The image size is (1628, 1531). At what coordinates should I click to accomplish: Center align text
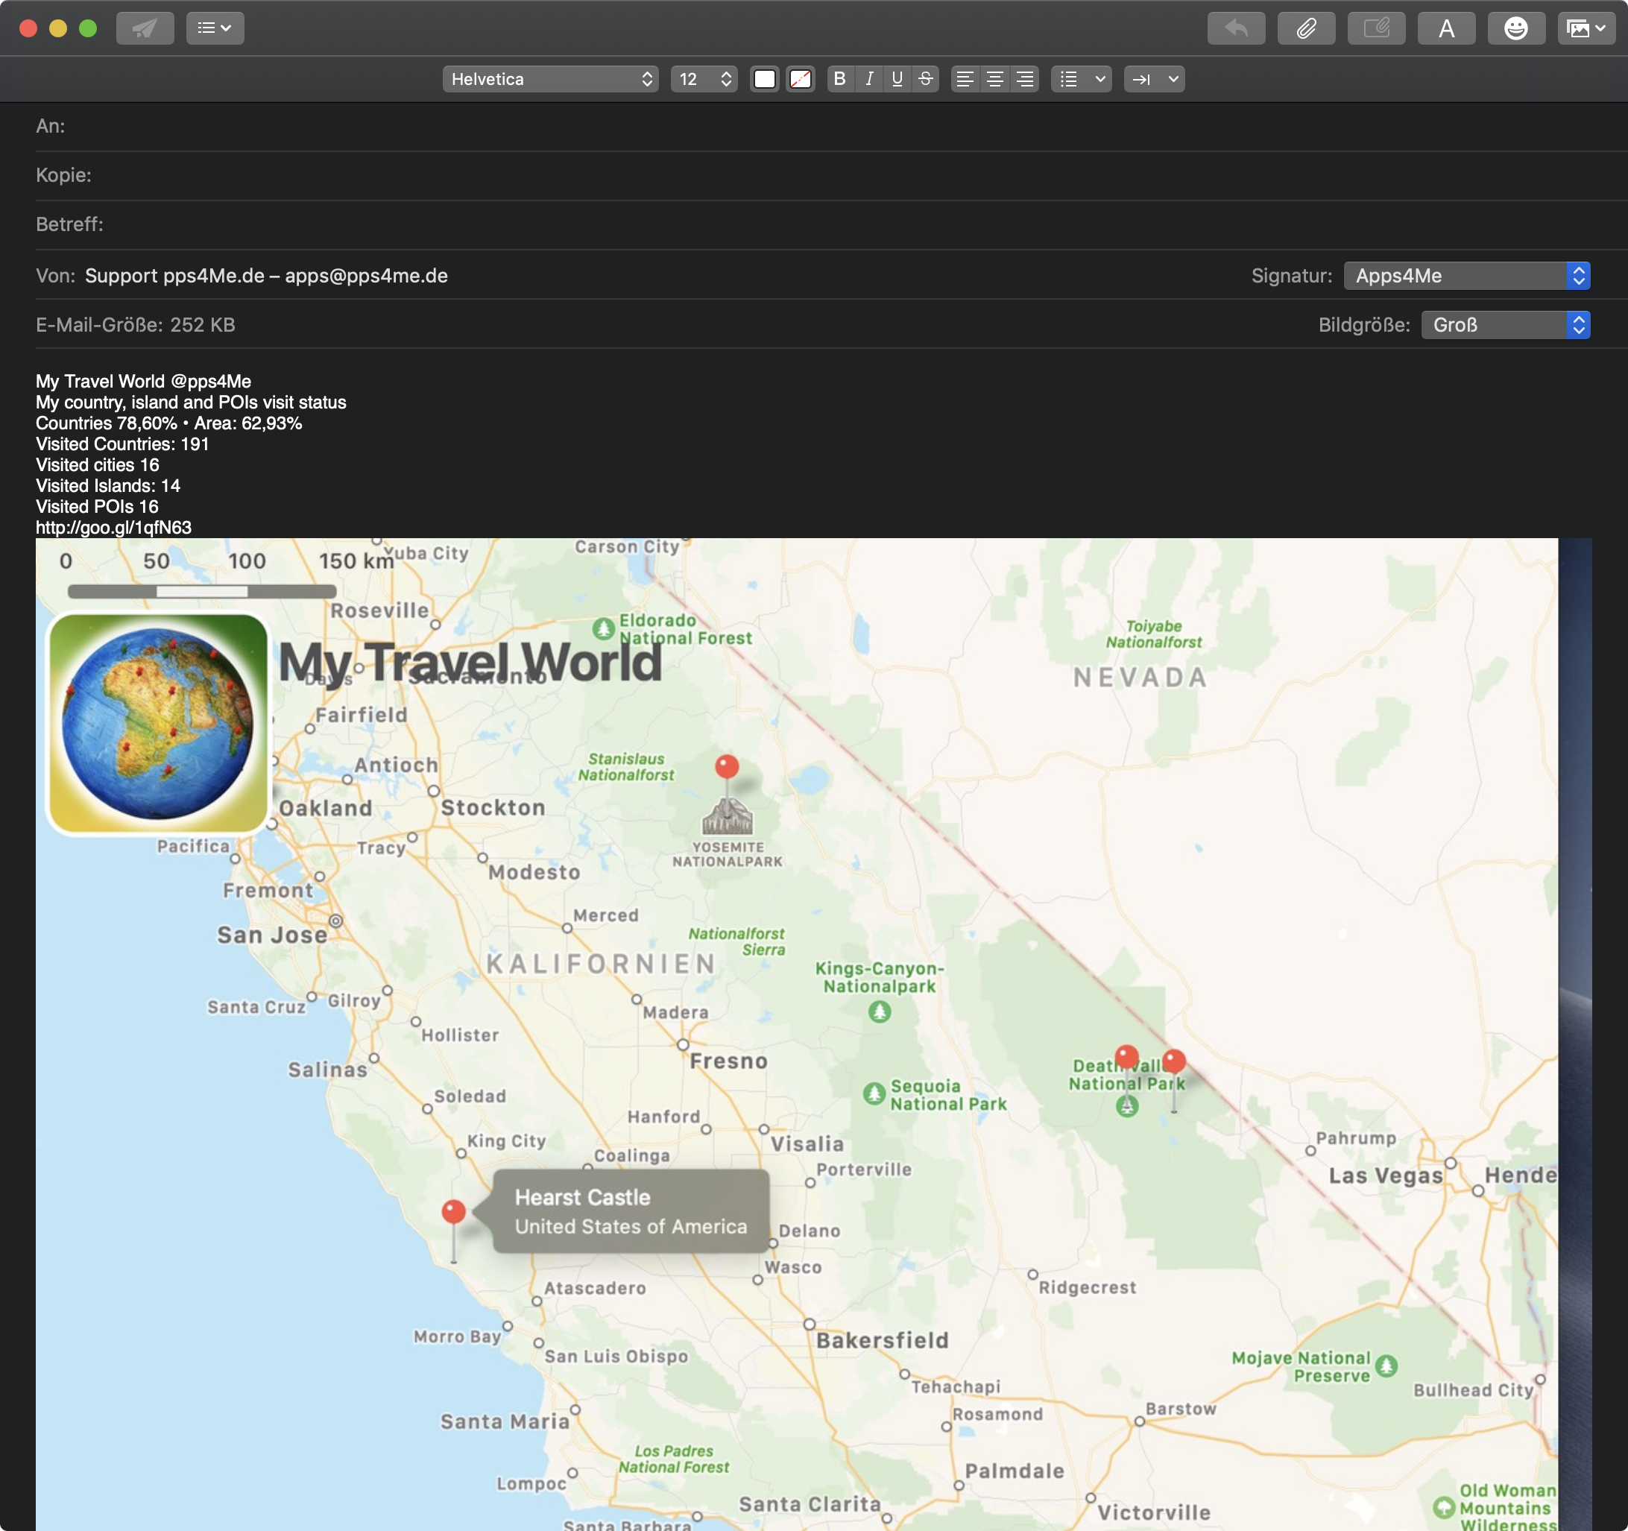(995, 80)
